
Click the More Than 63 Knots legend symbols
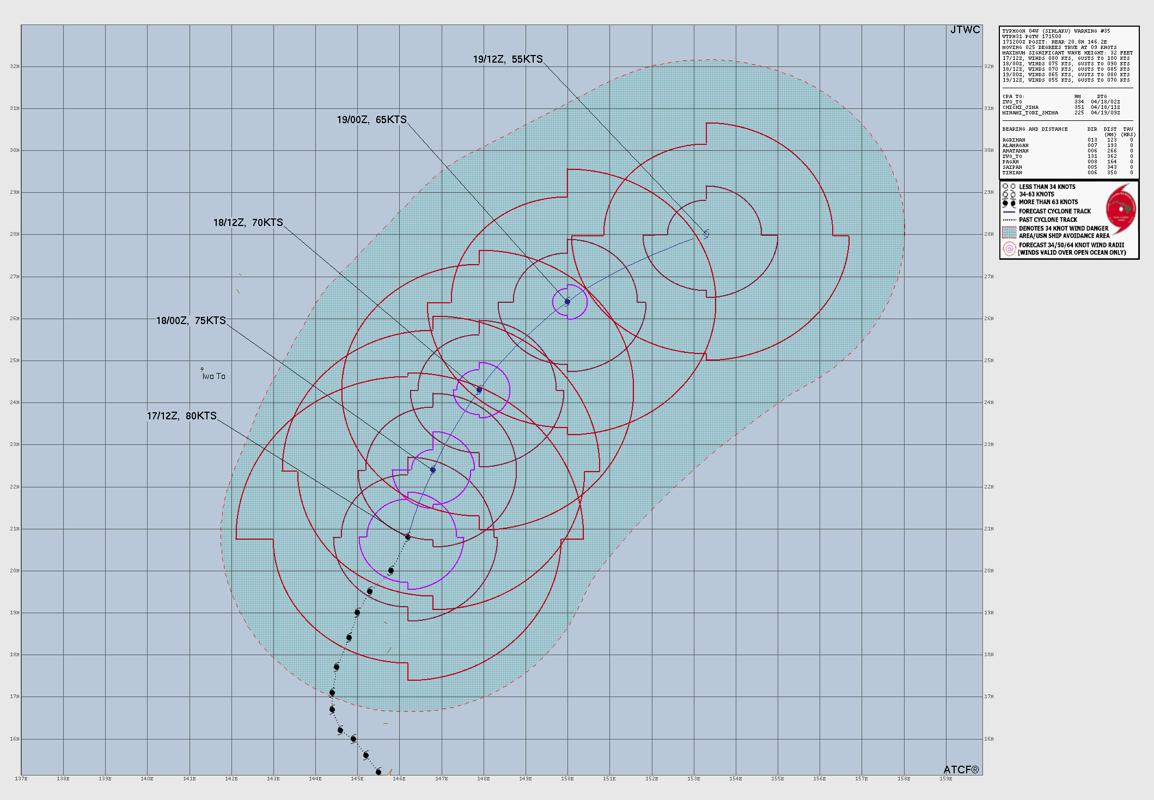point(1009,203)
